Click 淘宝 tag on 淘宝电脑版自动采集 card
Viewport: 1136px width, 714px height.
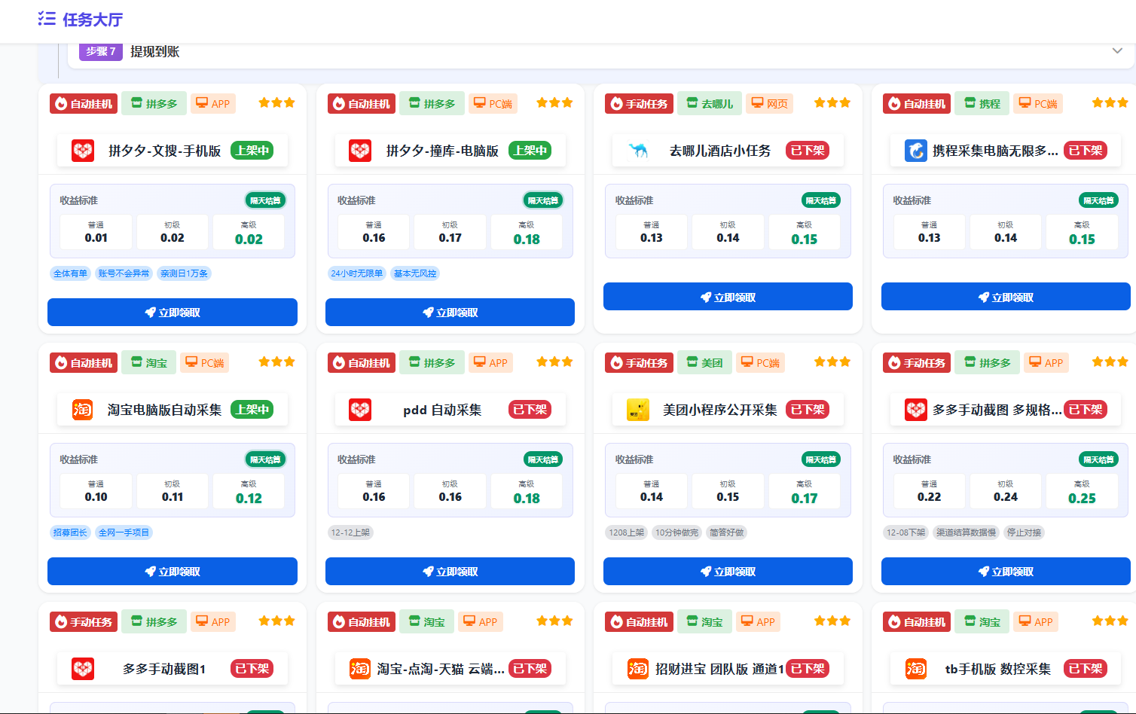pos(148,363)
